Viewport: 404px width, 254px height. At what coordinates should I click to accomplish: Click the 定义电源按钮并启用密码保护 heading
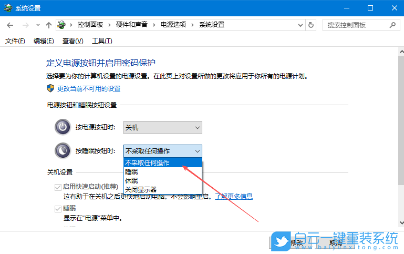pyautogui.click(x=101, y=63)
